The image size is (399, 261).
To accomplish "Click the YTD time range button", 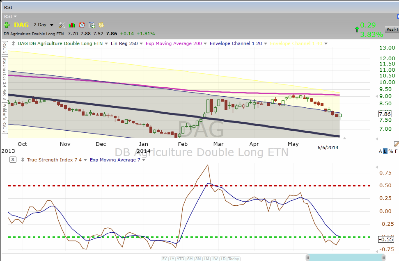I will (181, 259).
